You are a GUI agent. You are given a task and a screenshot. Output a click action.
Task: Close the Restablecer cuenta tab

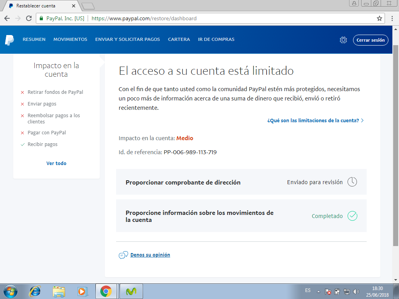click(74, 5)
